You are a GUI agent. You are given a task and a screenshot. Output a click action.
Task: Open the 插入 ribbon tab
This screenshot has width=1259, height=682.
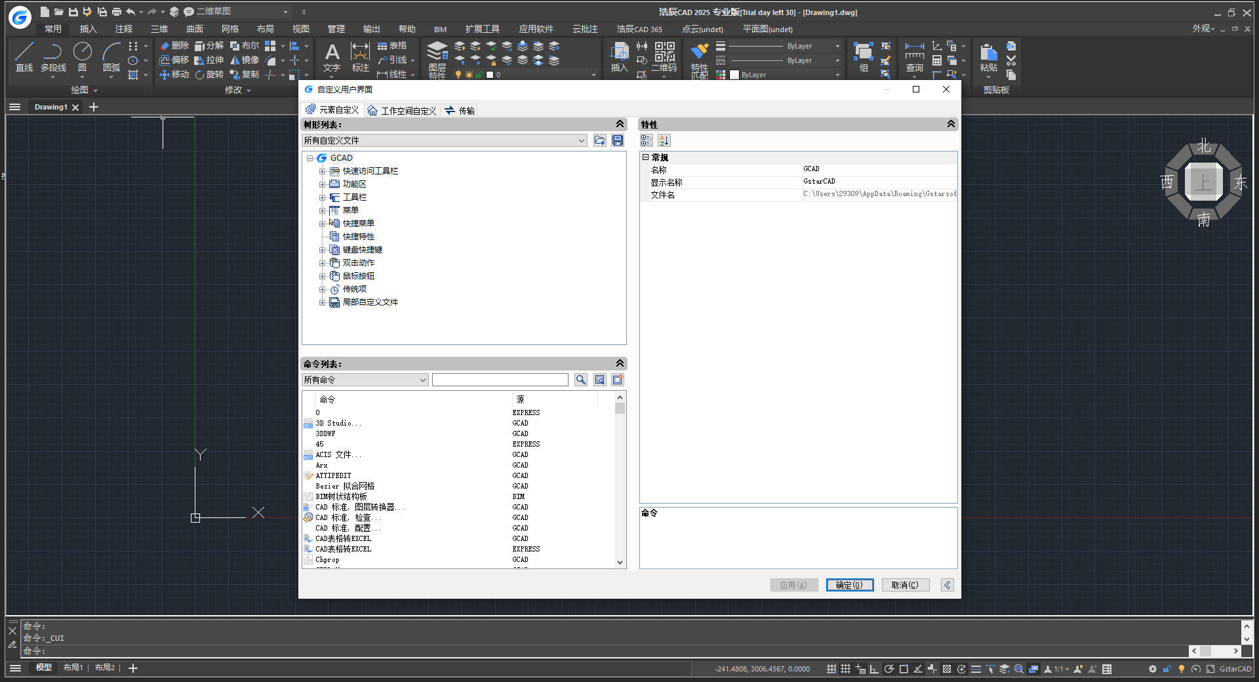click(88, 29)
